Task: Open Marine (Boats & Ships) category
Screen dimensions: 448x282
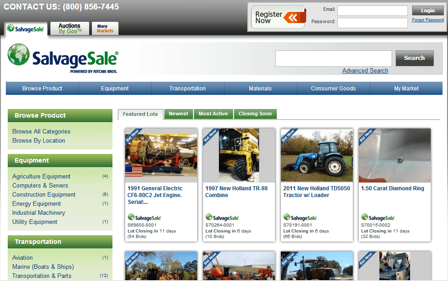Action: click(43, 267)
